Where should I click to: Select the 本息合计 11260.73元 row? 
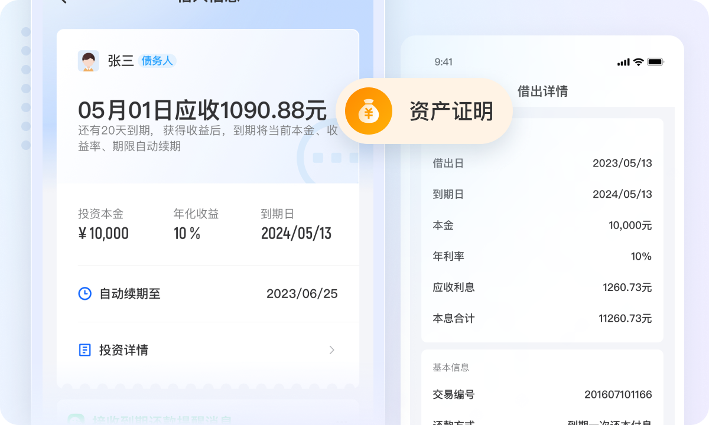point(542,319)
